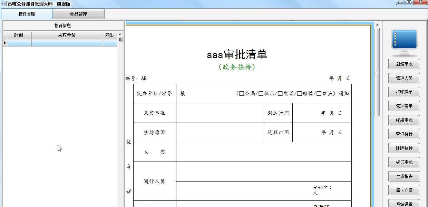Click the 领导审批 button
The image size is (428, 207).
pos(404,162)
